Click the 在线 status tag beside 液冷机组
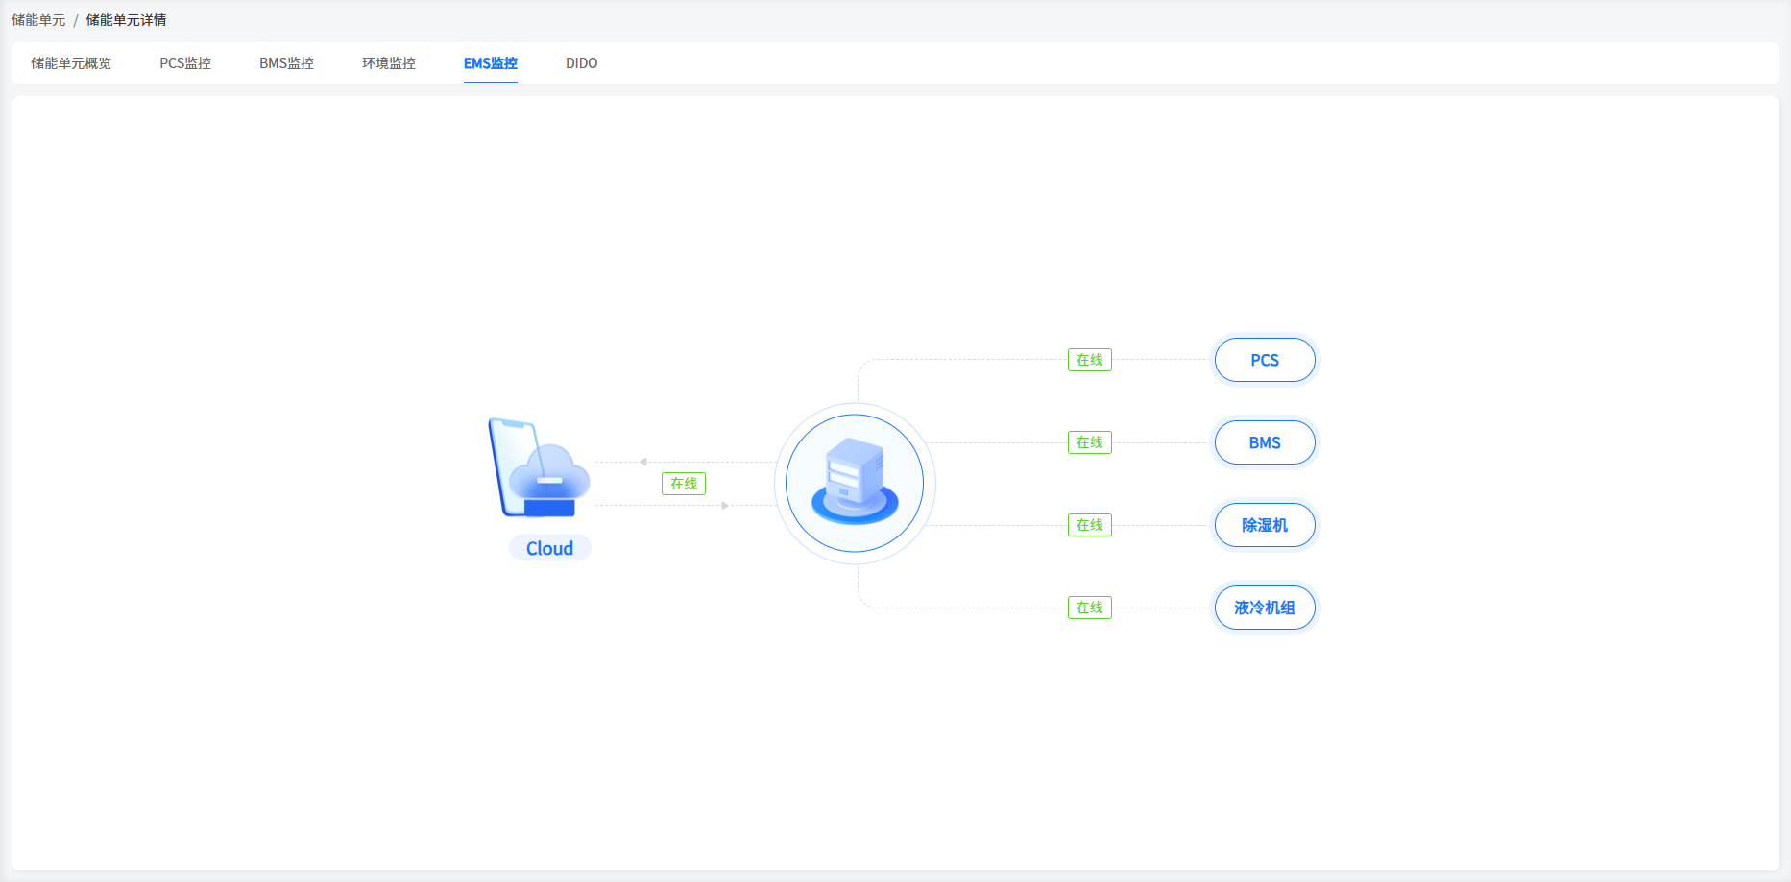The height and width of the screenshot is (882, 1791). (1089, 608)
